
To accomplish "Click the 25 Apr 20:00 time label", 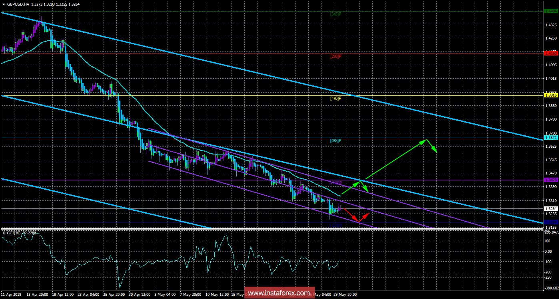I will 114,295.
